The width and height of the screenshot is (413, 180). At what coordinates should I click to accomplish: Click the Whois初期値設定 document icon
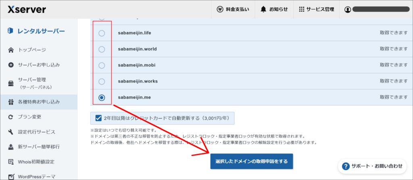(x=11, y=162)
